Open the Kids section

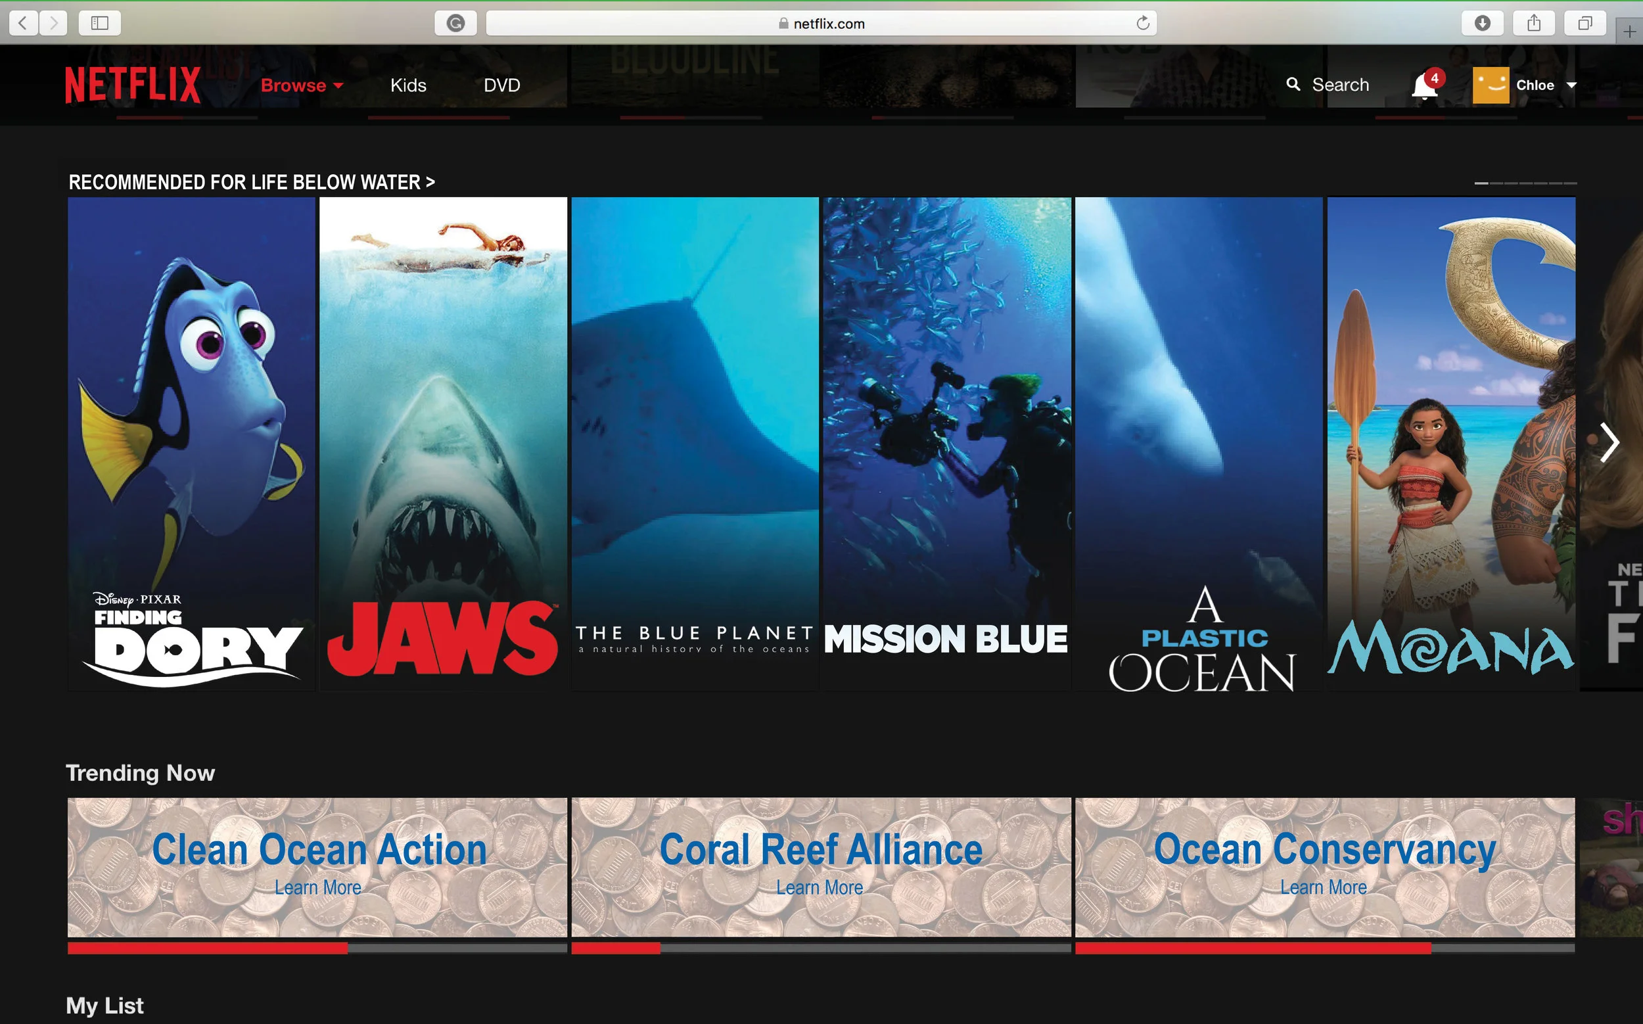coord(408,85)
